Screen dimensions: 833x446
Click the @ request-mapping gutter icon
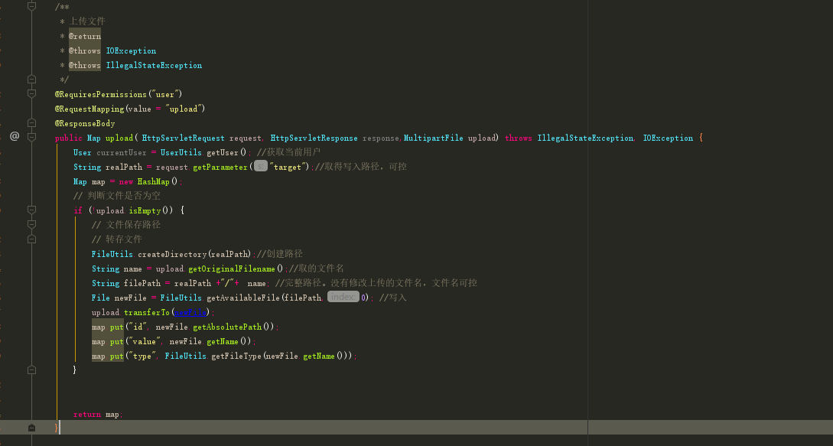pos(15,137)
